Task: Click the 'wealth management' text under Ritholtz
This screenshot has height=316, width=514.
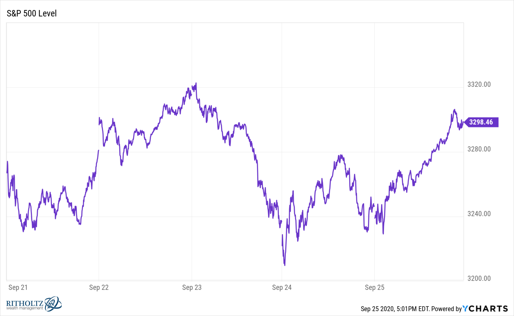Action: click(25, 308)
